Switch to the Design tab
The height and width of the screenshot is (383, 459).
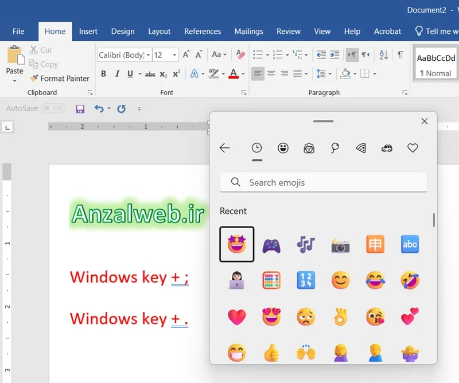click(x=123, y=32)
